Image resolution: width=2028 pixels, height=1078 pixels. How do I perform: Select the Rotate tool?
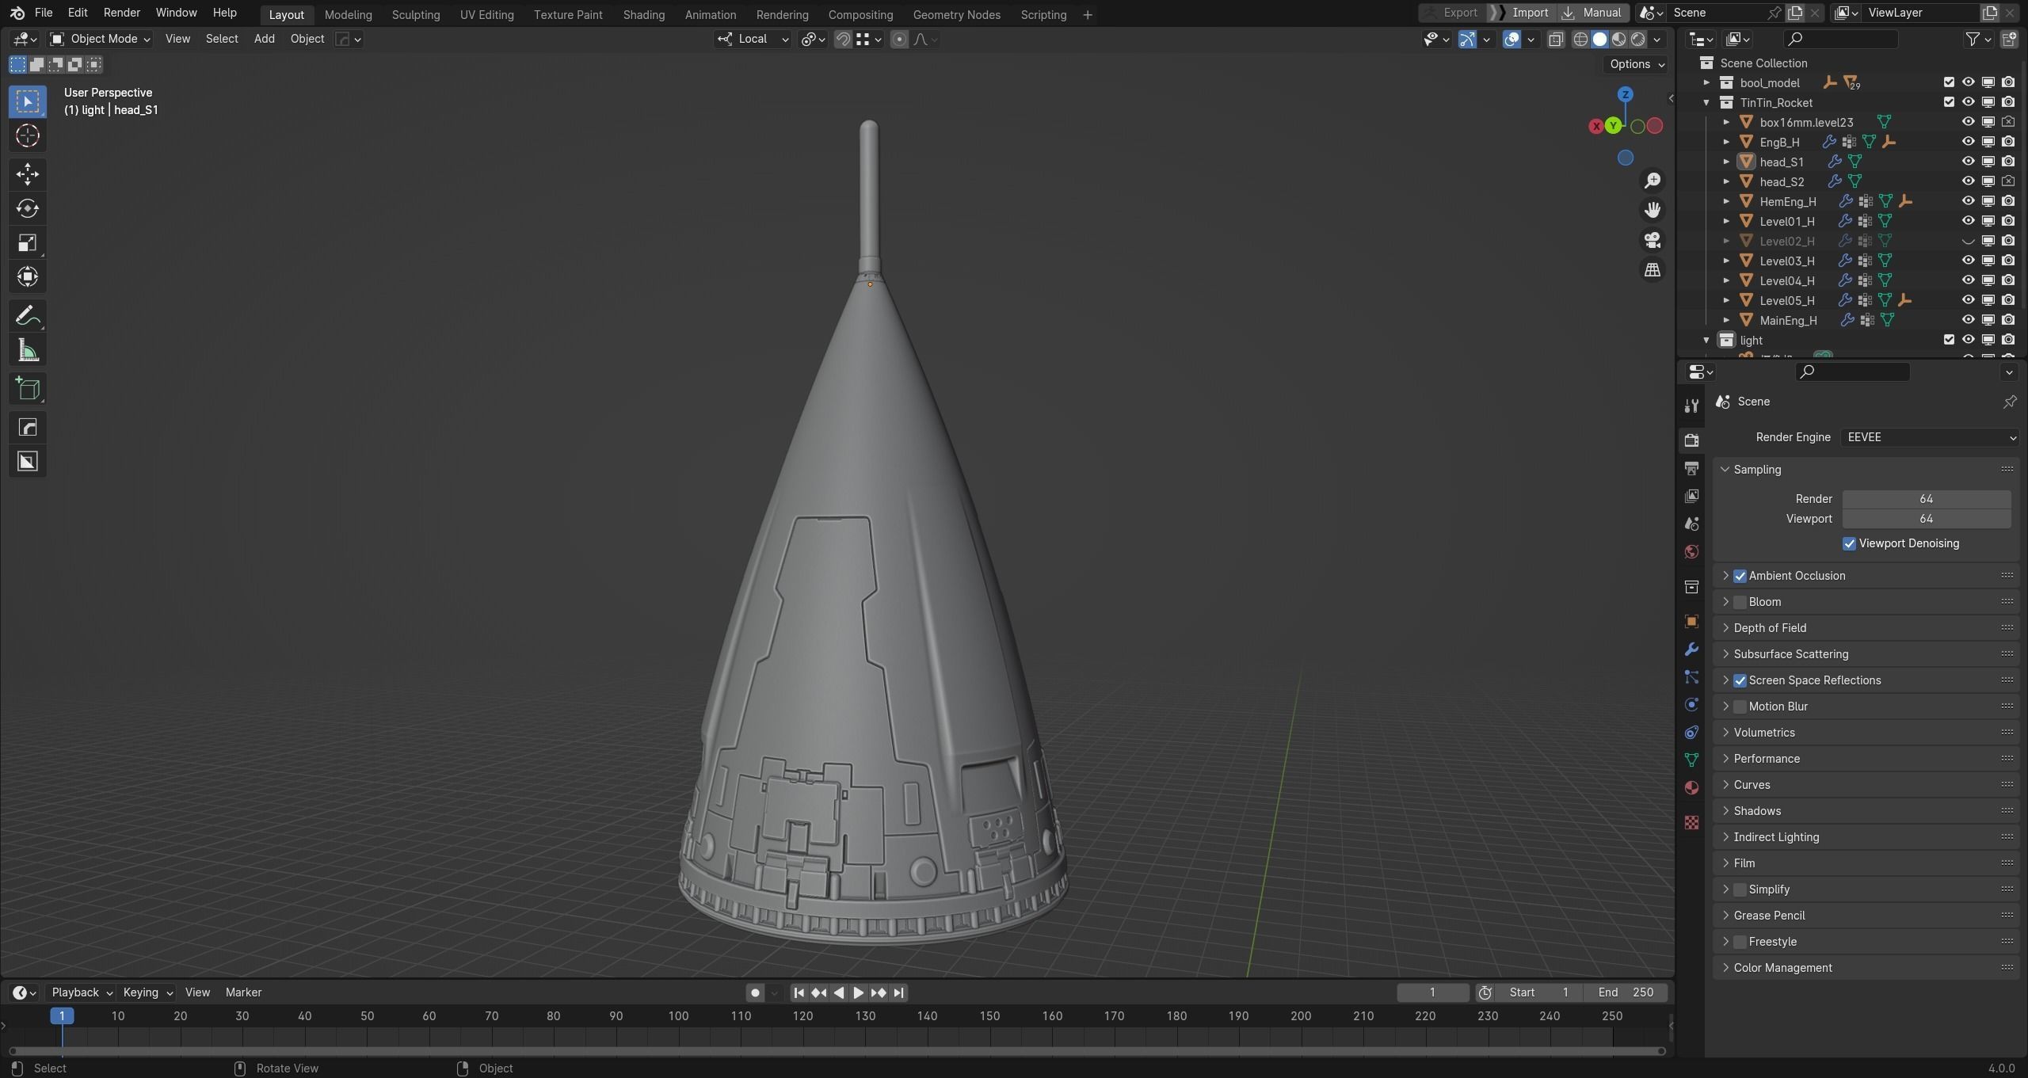coord(28,208)
